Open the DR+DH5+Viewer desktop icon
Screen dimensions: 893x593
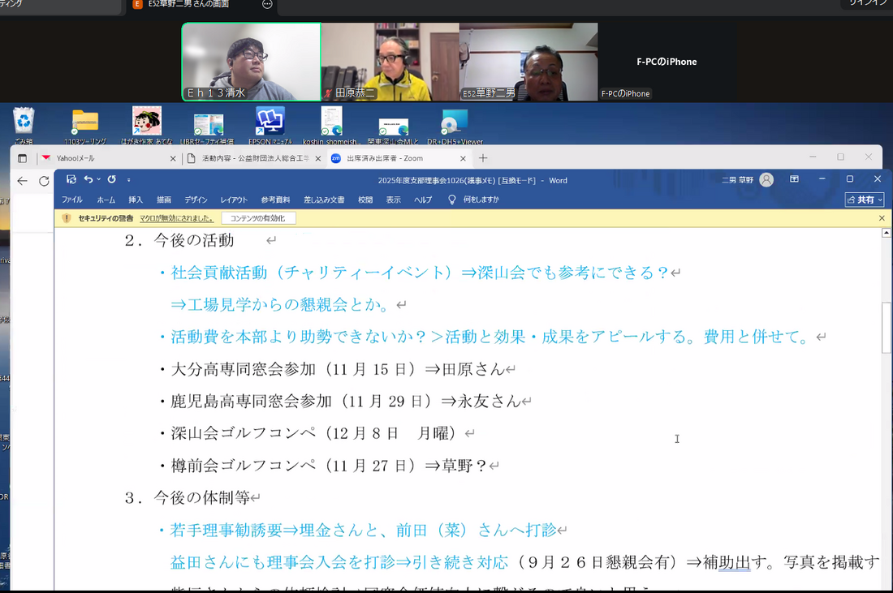454,122
